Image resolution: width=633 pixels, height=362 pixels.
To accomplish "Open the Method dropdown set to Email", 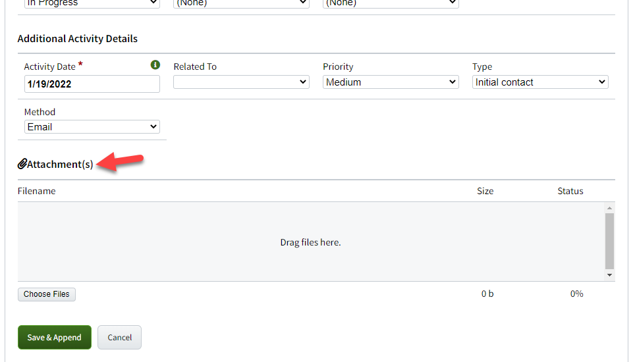I will 92,127.
